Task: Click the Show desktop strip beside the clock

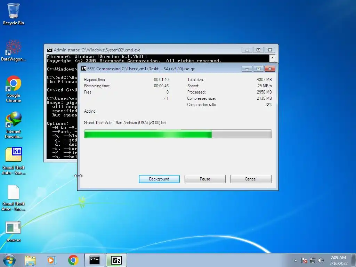Action: pyautogui.click(x=354, y=260)
